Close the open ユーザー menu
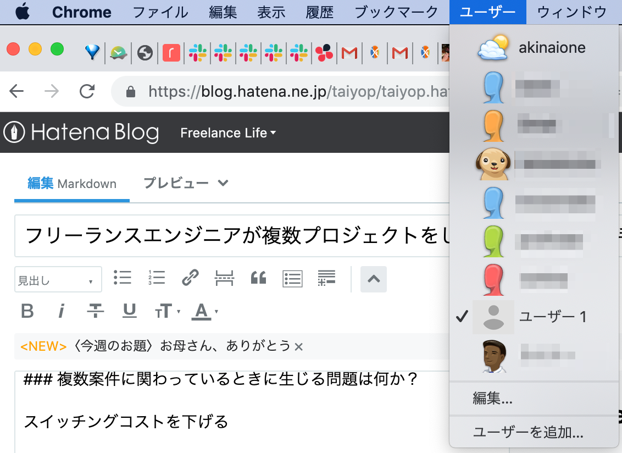 [x=487, y=12]
